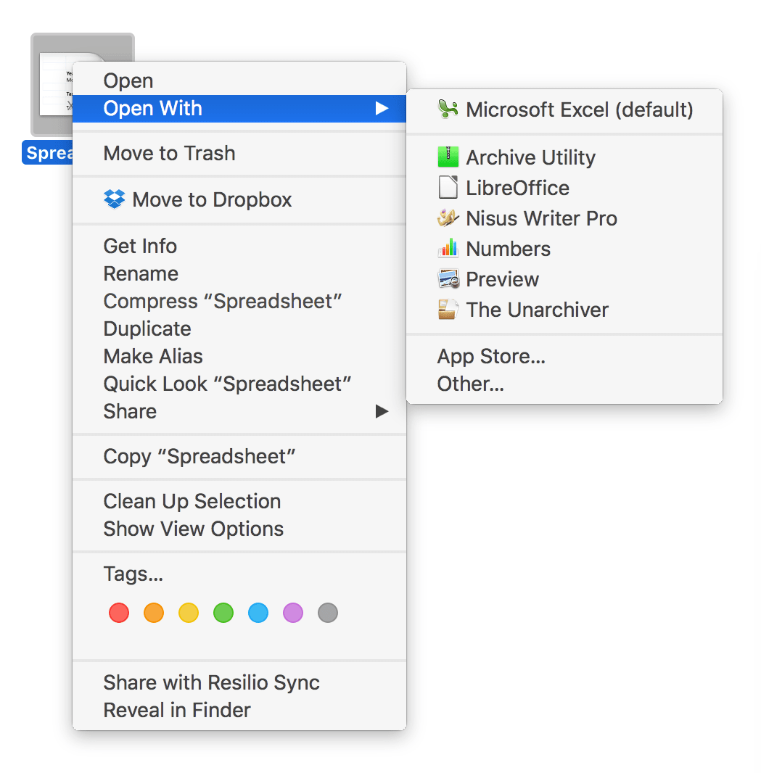
Task: Click the Dropbox logo icon
Action: pos(114,199)
